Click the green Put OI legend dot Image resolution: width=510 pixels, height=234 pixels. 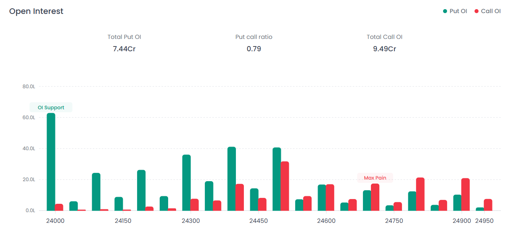445,11
